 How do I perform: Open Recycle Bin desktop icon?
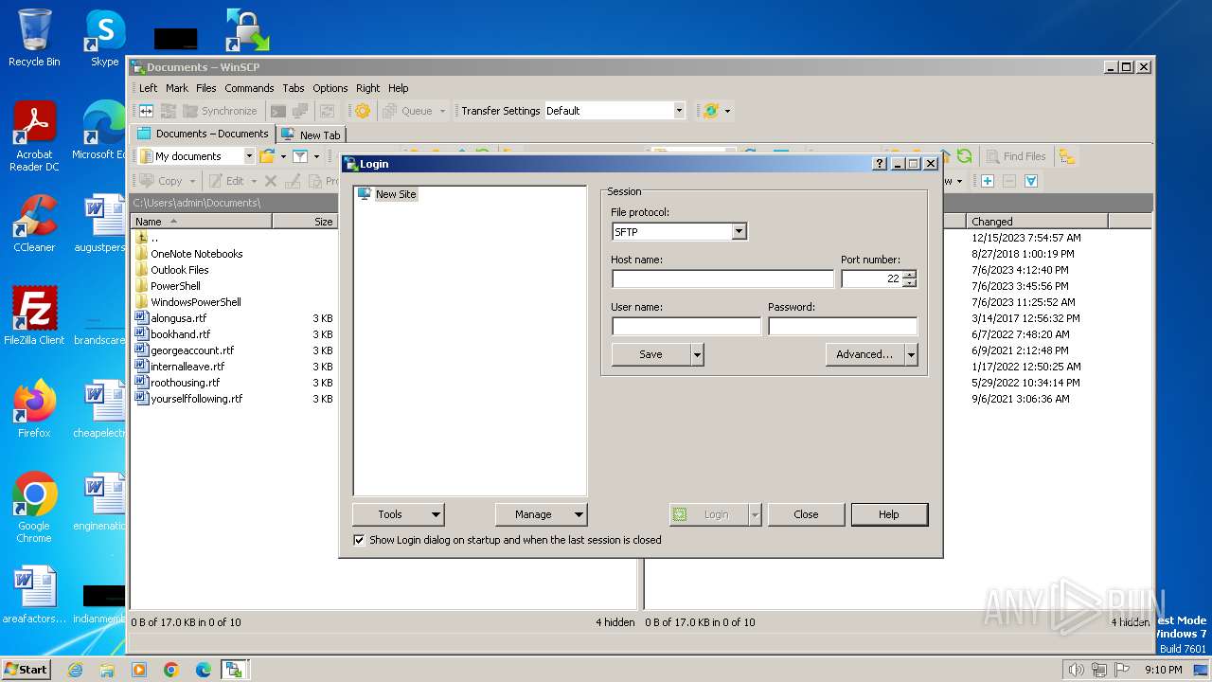click(34, 39)
